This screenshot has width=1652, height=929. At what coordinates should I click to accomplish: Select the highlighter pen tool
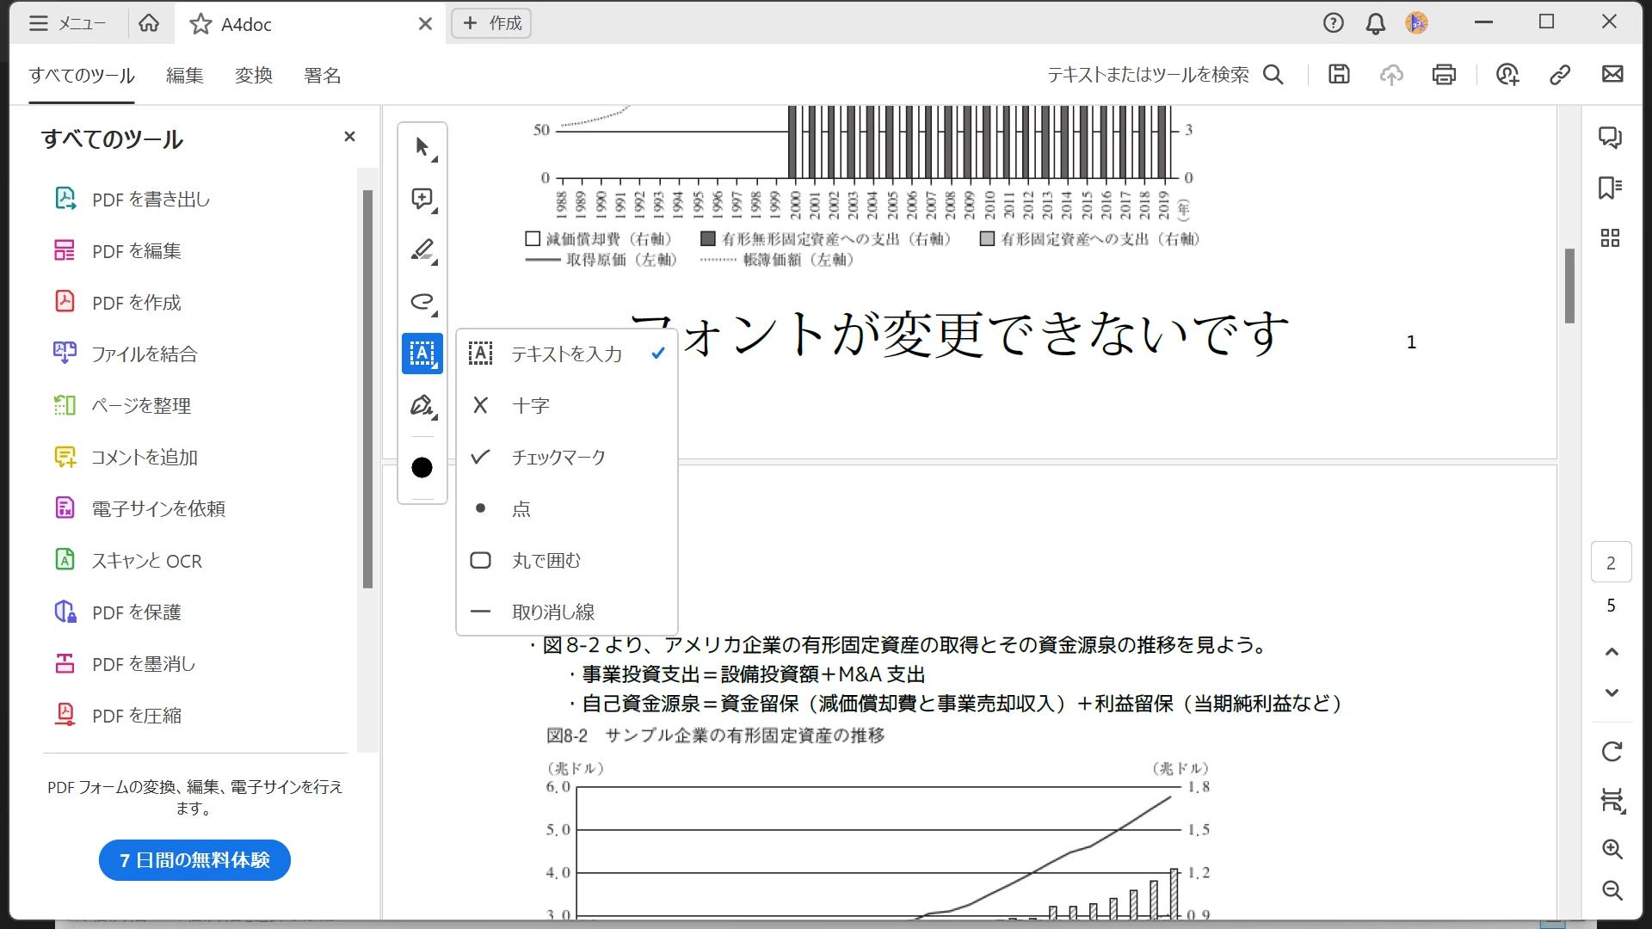click(x=422, y=250)
